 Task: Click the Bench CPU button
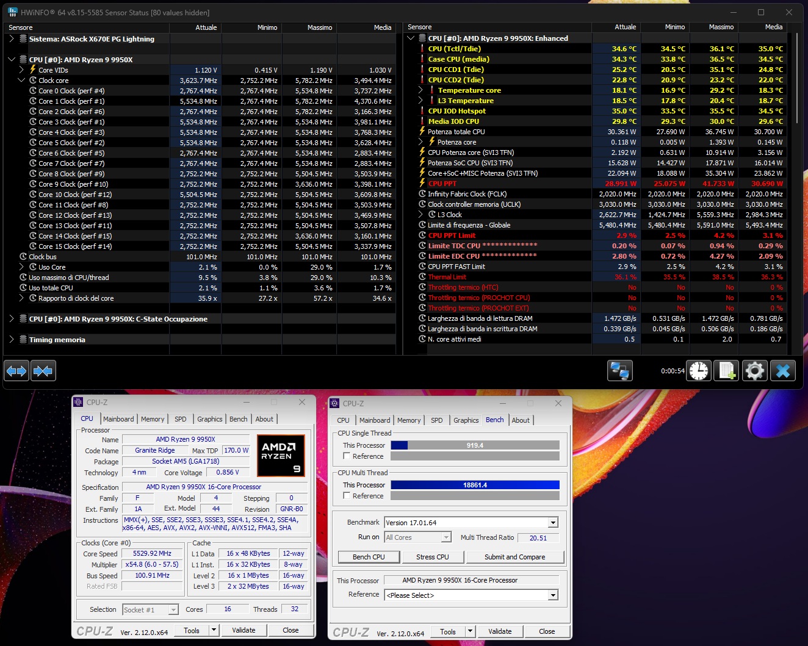(368, 557)
